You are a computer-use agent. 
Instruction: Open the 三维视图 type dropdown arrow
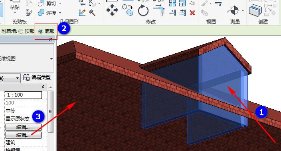click(51, 59)
